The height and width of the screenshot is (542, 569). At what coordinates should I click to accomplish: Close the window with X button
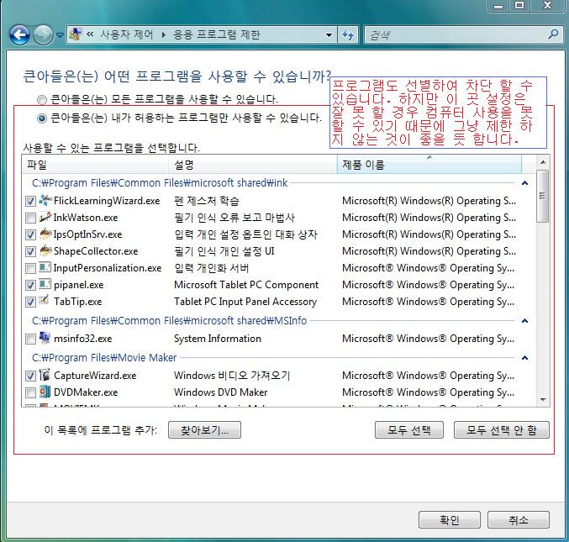[548, 5]
